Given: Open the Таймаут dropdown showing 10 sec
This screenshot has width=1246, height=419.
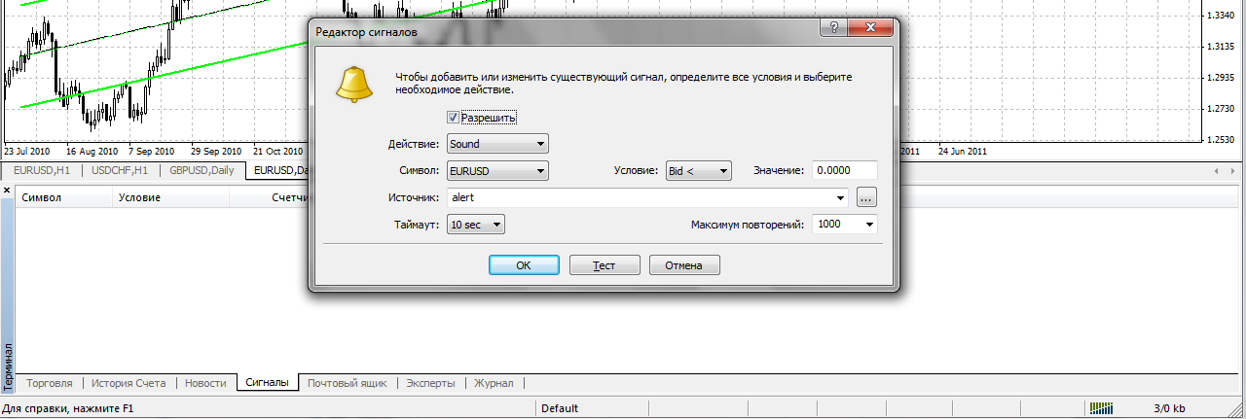Looking at the screenshot, I should [x=475, y=225].
